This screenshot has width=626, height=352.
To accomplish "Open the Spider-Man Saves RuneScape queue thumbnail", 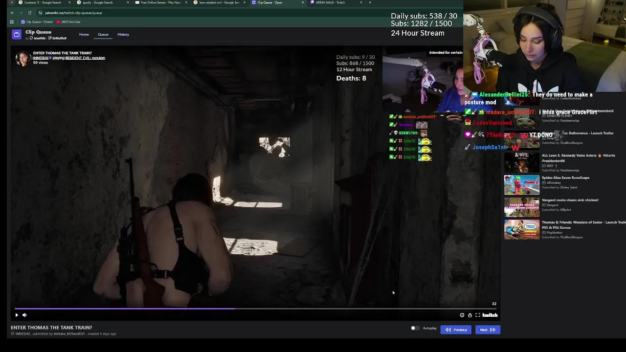I will pos(522,185).
